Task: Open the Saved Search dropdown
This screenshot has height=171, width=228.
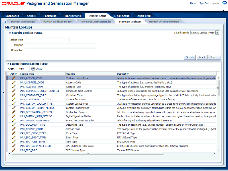Action: coord(217,33)
